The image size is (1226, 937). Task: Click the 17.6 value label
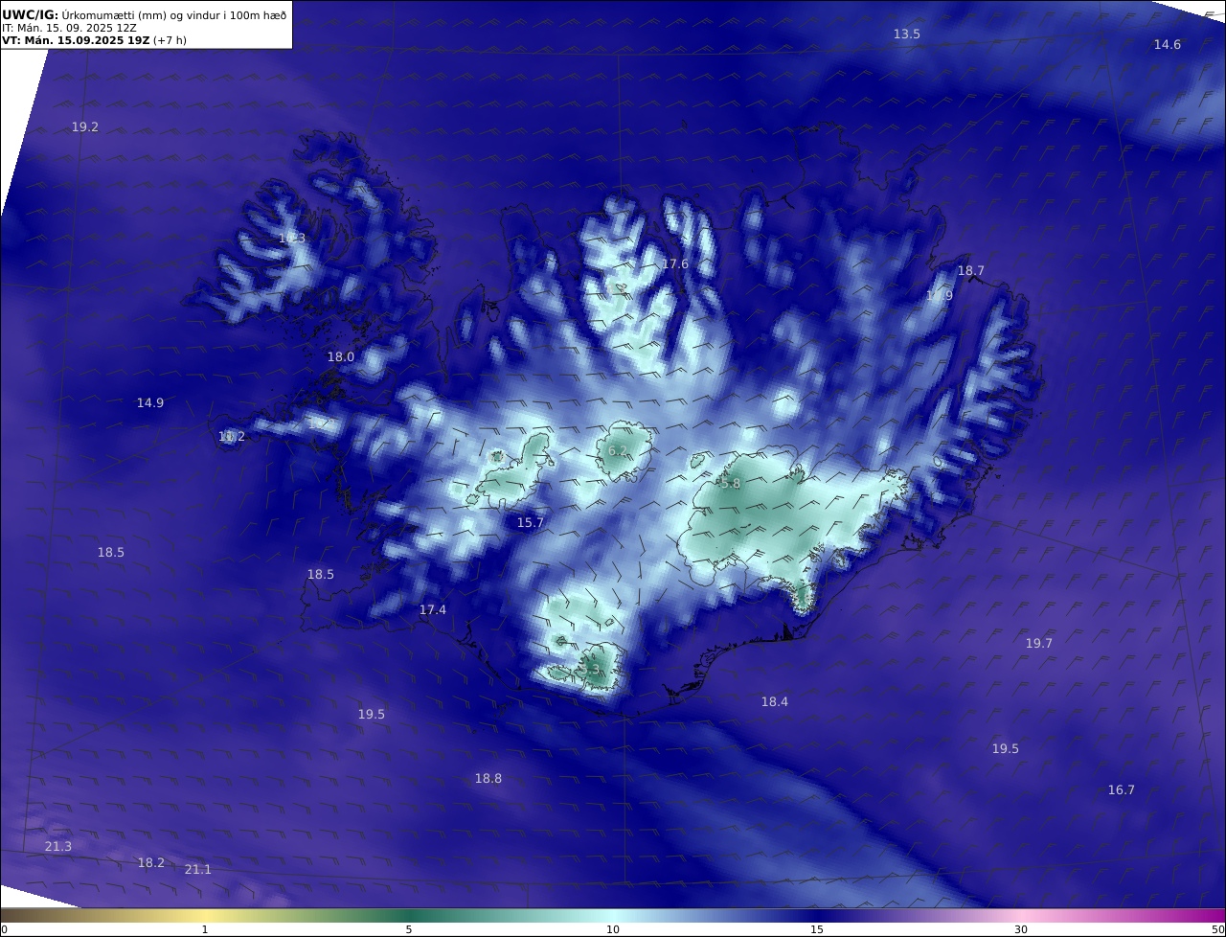pyautogui.click(x=675, y=264)
